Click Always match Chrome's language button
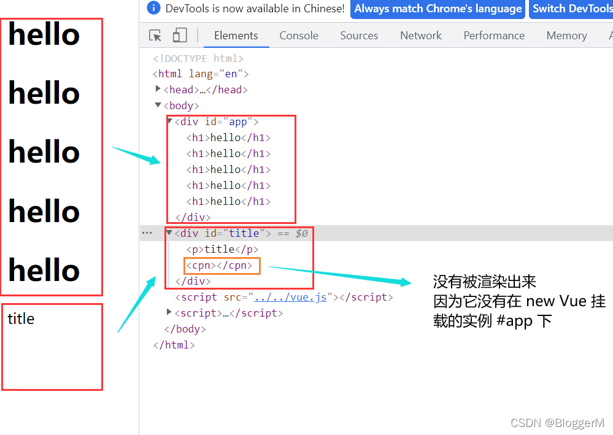613x435 pixels. point(438,9)
